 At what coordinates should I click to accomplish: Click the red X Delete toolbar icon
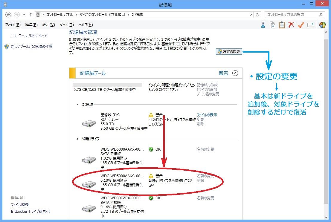291,25
